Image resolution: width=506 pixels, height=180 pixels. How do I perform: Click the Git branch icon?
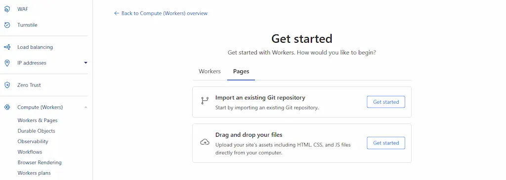(205, 101)
